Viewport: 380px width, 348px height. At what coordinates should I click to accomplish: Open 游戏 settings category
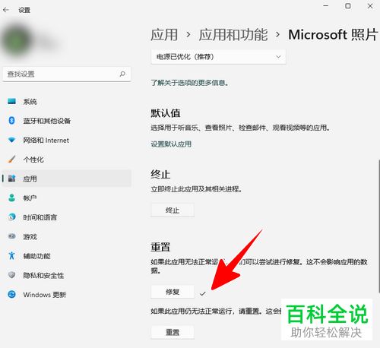(67, 236)
